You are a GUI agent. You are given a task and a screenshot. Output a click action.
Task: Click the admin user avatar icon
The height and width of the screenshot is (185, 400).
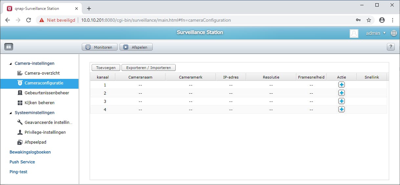(354, 33)
